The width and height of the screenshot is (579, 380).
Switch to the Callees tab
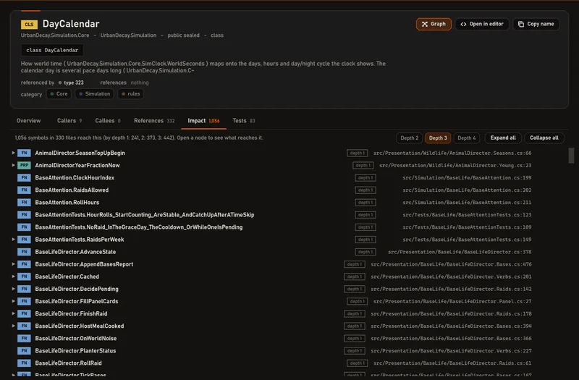coord(107,121)
